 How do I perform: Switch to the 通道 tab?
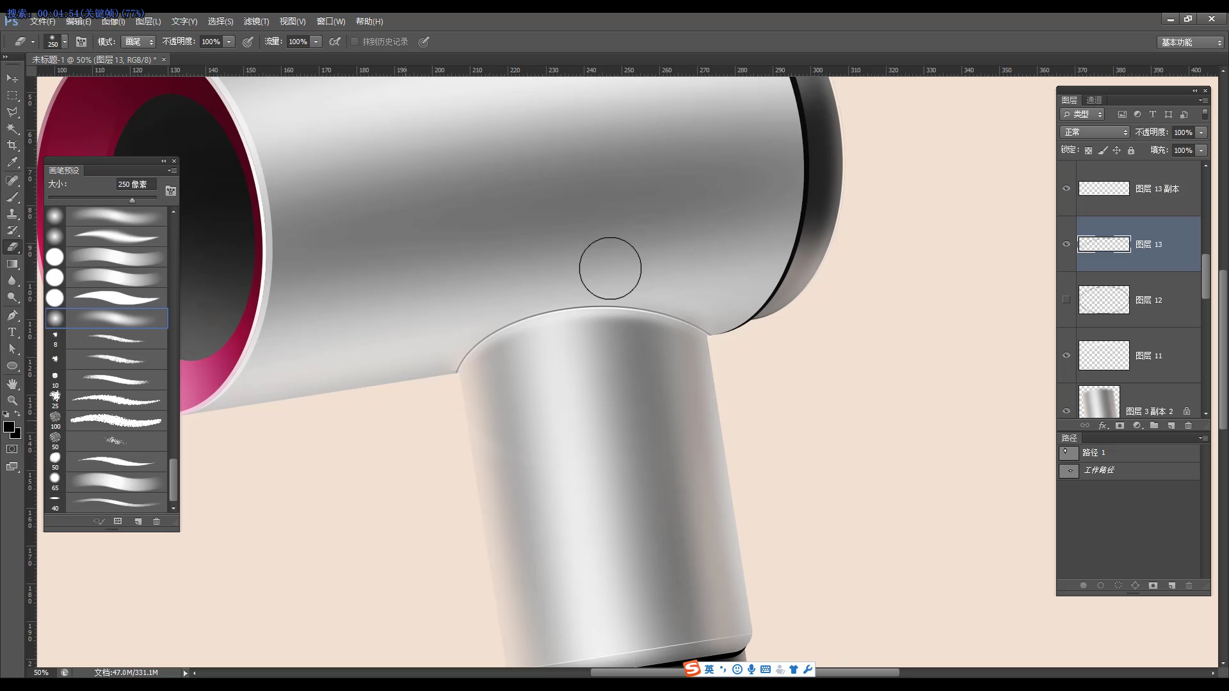coord(1094,100)
